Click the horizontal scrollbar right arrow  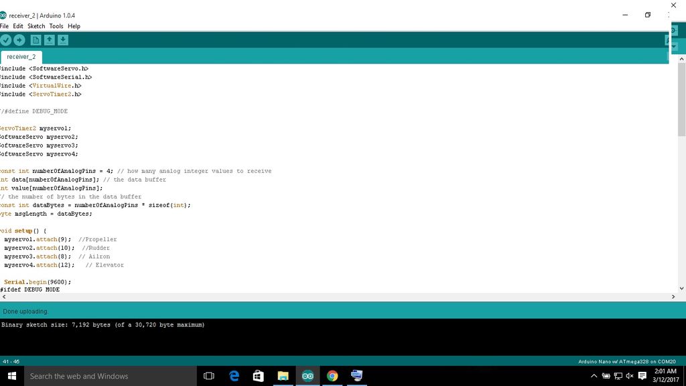(673, 297)
